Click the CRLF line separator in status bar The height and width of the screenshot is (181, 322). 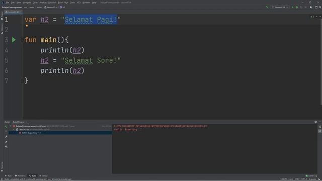pyautogui.click(x=297, y=179)
